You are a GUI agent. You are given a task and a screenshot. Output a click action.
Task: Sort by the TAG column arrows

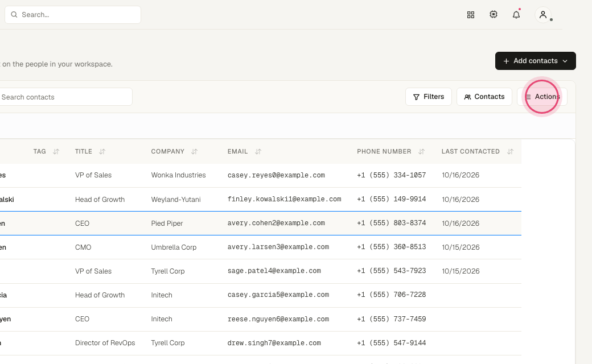click(56, 152)
